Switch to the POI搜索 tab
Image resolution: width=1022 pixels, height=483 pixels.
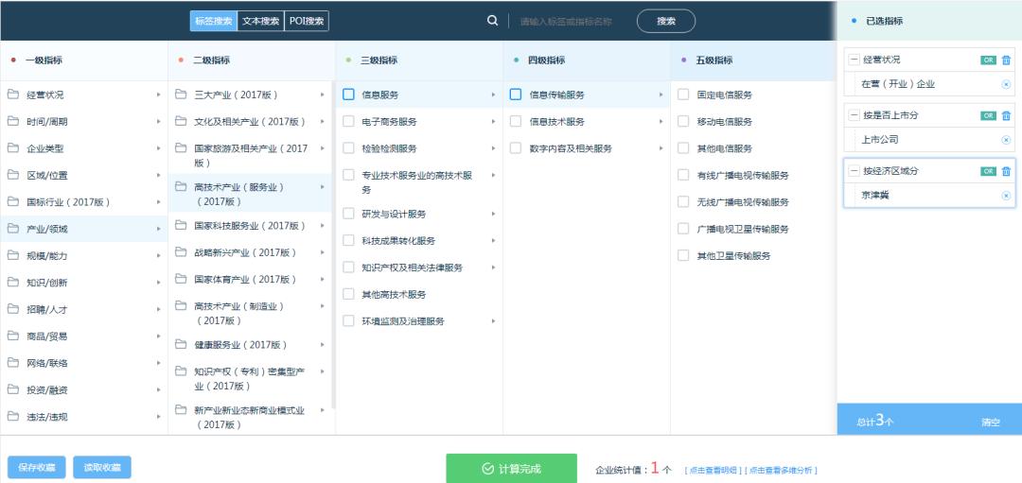[x=307, y=21]
